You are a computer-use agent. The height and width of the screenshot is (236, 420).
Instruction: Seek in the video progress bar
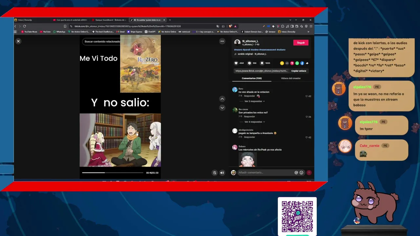113,173
